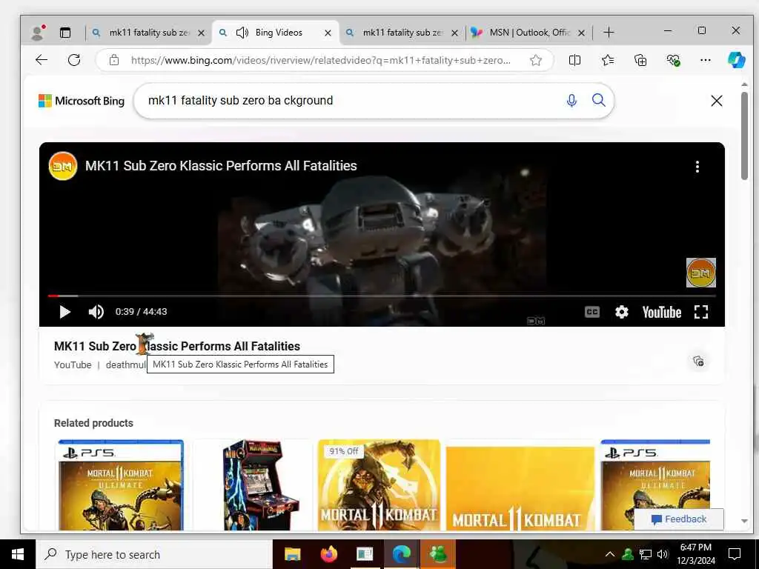Image resolution: width=759 pixels, height=569 pixels.
Task: Open Browser essentials heart icon
Action: point(673,60)
